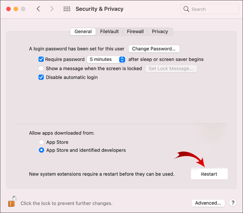Close the Security & Privacy window
The image size is (243, 213).
[x=8, y=9]
